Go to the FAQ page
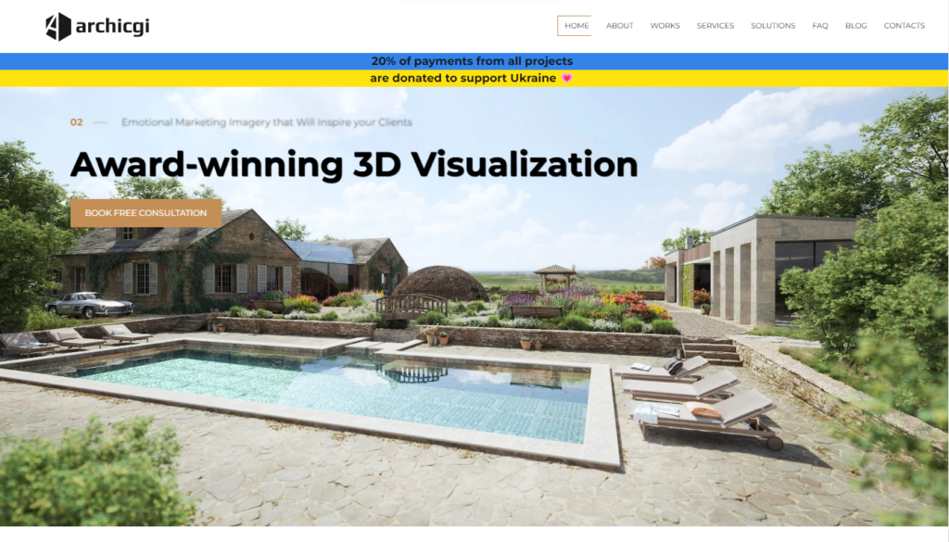Image resolution: width=949 pixels, height=542 pixels. coord(819,25)
